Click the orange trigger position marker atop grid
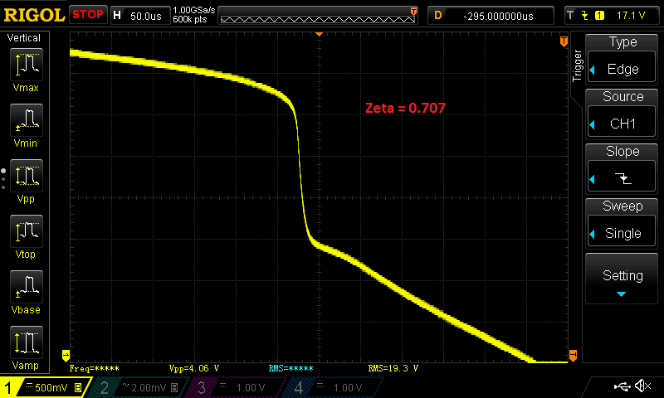The height and width of the screenshot is (398, 664). click(319, 34)
